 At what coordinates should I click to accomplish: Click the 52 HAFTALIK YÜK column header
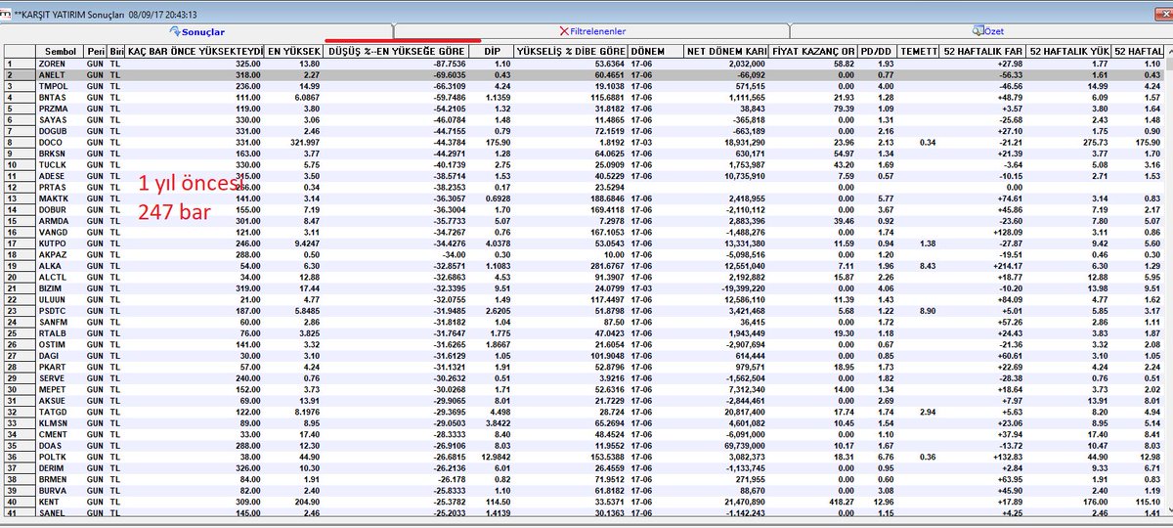1068,50
